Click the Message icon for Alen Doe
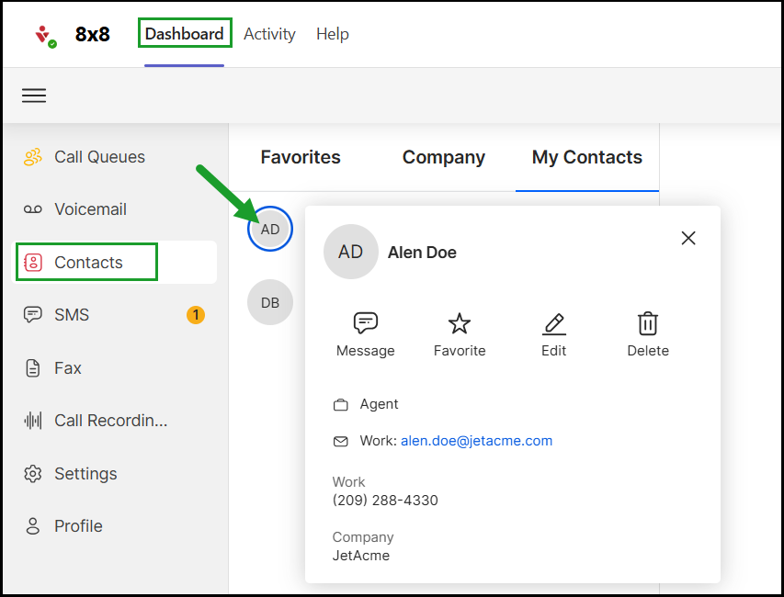This screenshot has width=784, height=597. (366, 323)
